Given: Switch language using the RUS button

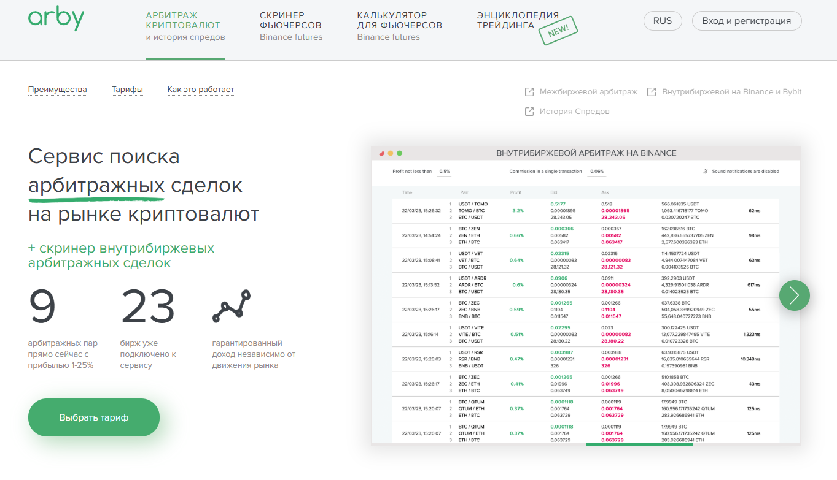Looking at the screenshot, I should 663,21.
